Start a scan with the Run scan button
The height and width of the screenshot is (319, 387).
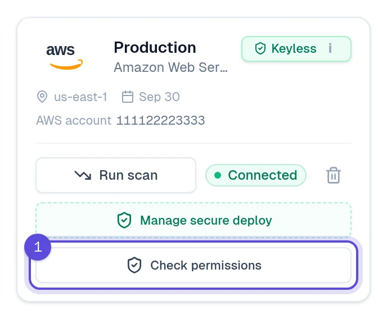[x=116, y=175]
